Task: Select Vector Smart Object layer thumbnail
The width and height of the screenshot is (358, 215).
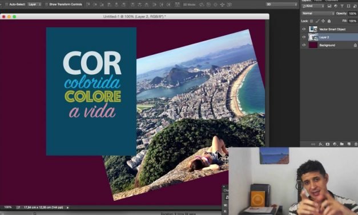Action: point(313,29)
